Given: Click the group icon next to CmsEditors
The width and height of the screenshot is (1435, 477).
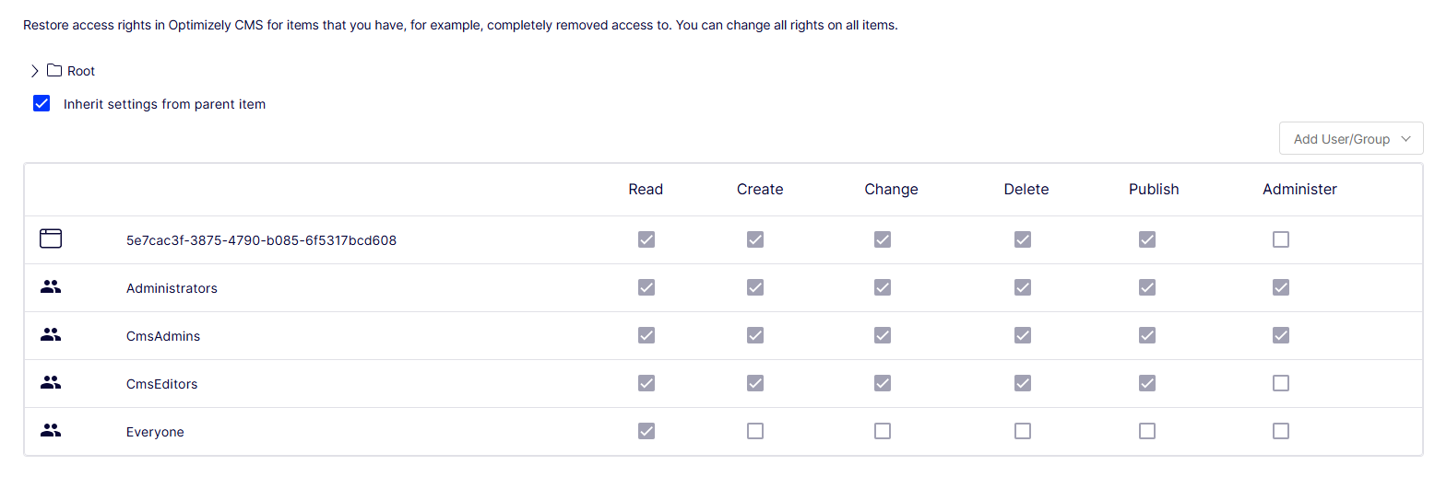Looking at the screenshot, I should pyautogui.click(x=51, y=383).
